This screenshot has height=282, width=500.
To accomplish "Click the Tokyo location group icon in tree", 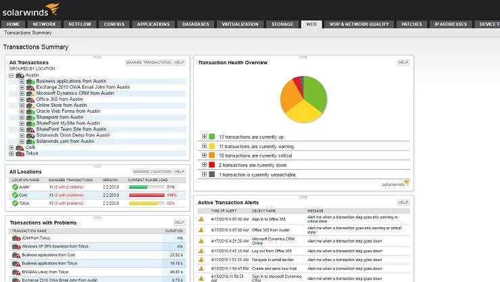I will pyautogui.click(x=20, y=154).
